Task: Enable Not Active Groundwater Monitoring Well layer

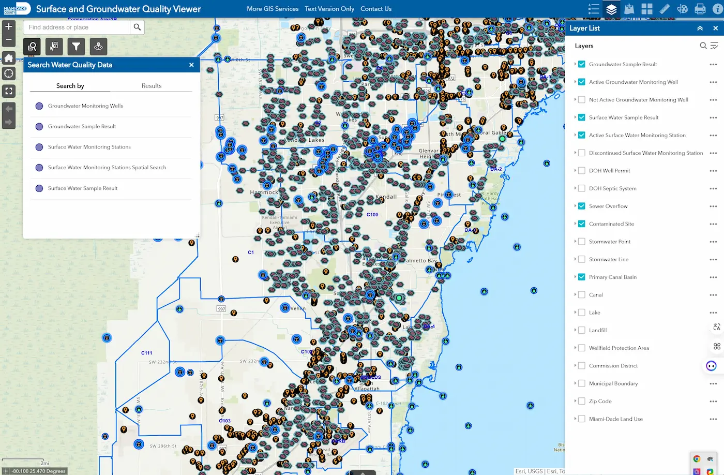Action: [x=581, y=100]
